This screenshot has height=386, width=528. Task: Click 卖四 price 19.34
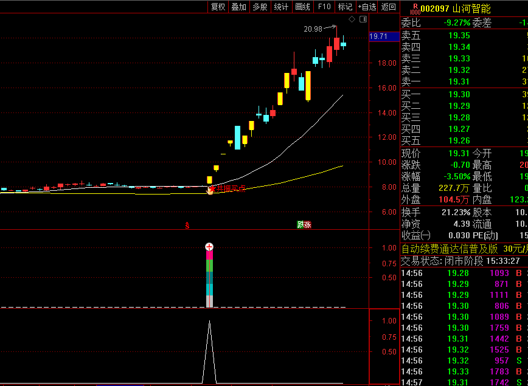[x=459, y=47]
